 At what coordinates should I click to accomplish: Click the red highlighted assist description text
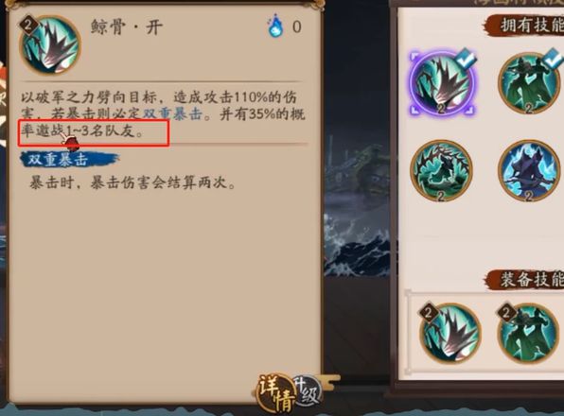94,133
